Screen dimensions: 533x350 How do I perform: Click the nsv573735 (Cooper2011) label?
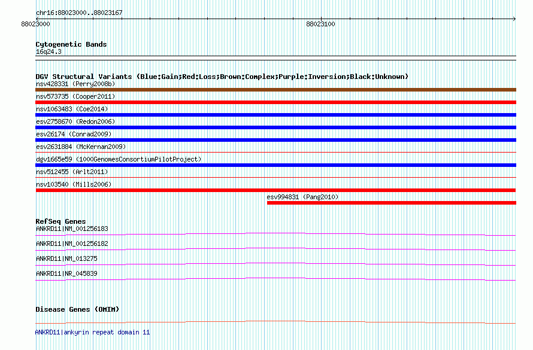75,96
